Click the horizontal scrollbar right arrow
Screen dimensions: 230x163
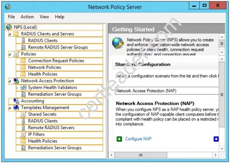click(x=215, y=155)
